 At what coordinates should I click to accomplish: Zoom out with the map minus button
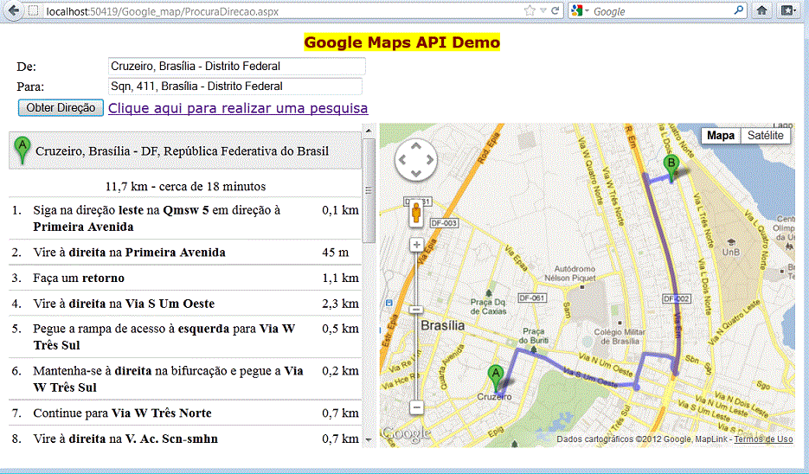point(416,407)
